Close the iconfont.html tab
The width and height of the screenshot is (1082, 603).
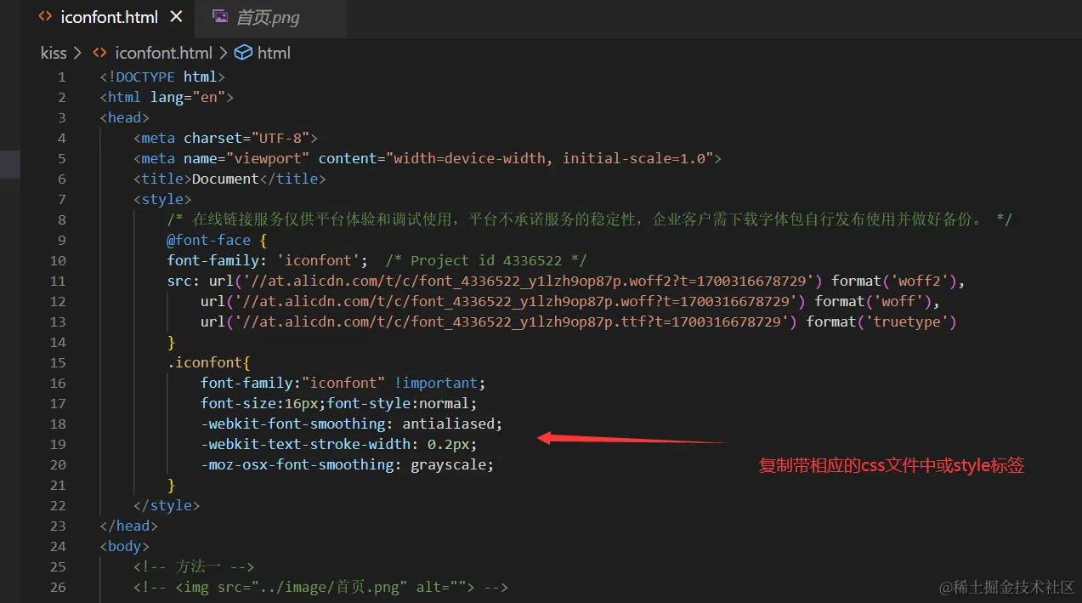(176, 16)
